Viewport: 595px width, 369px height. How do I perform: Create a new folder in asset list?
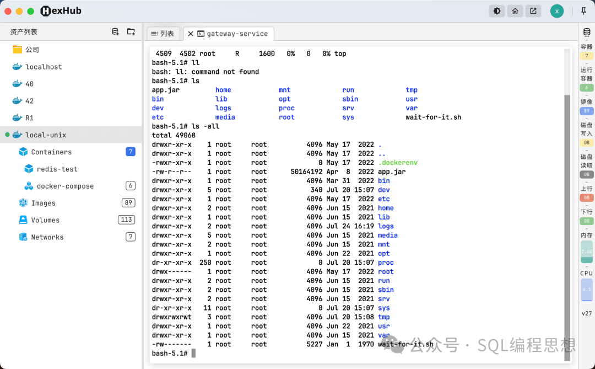(x=131, y=32)
